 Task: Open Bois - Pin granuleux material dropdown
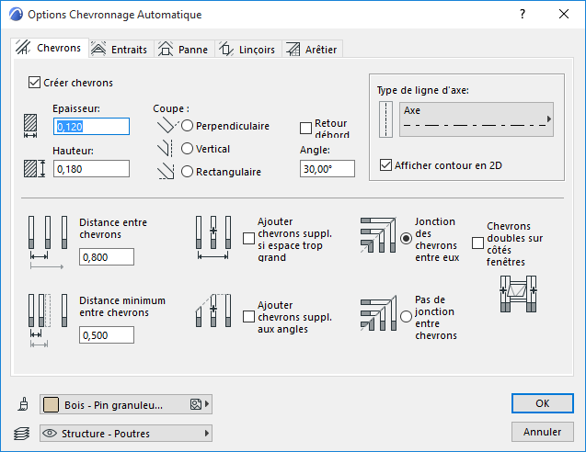pyautogui.click(x=125, y=404)
